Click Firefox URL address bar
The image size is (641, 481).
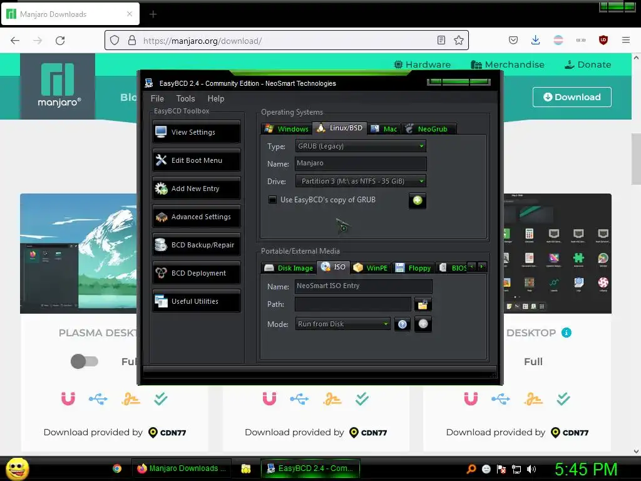tap(286, 41)
